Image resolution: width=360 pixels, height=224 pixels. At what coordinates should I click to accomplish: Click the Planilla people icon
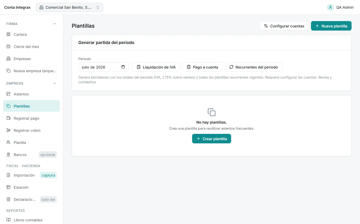click(8, 143)
